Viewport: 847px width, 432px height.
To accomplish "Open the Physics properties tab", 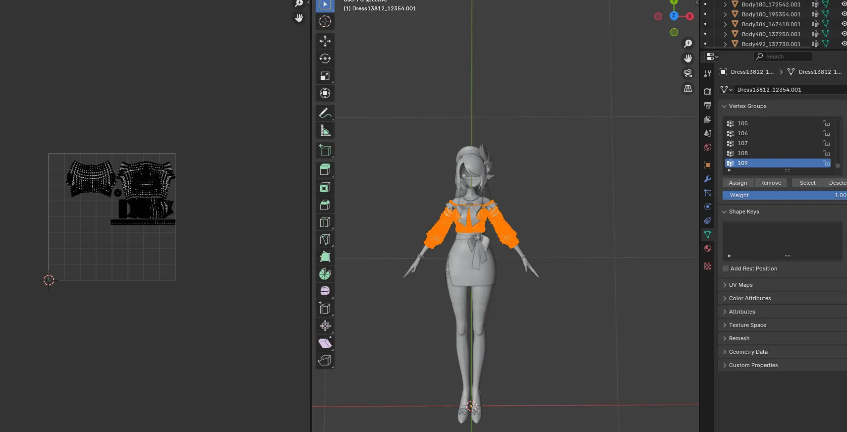I will (708, 207).
